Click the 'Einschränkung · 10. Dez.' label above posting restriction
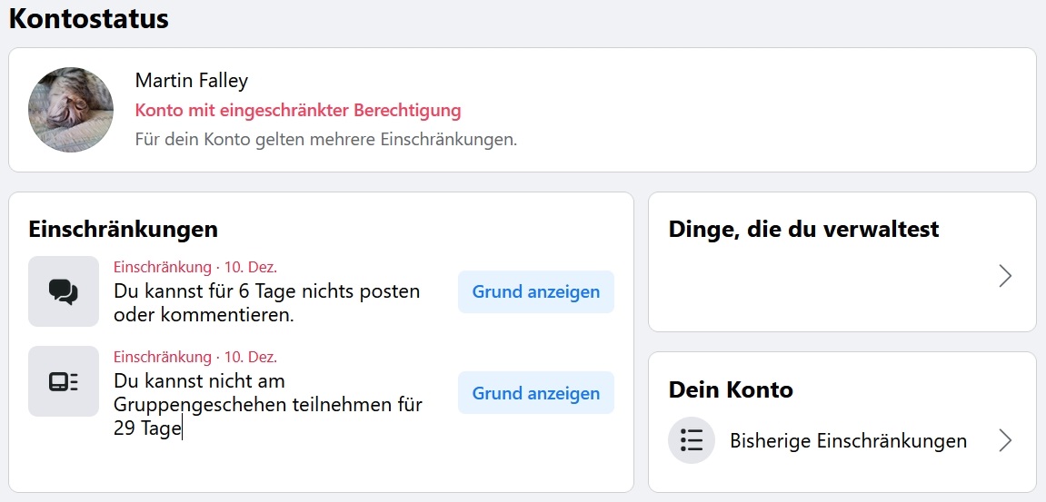1046x502 pixels. click(x=194, y=267)
